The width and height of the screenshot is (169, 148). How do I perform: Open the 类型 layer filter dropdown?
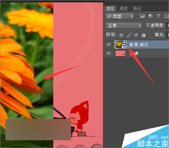coord(120,16)
